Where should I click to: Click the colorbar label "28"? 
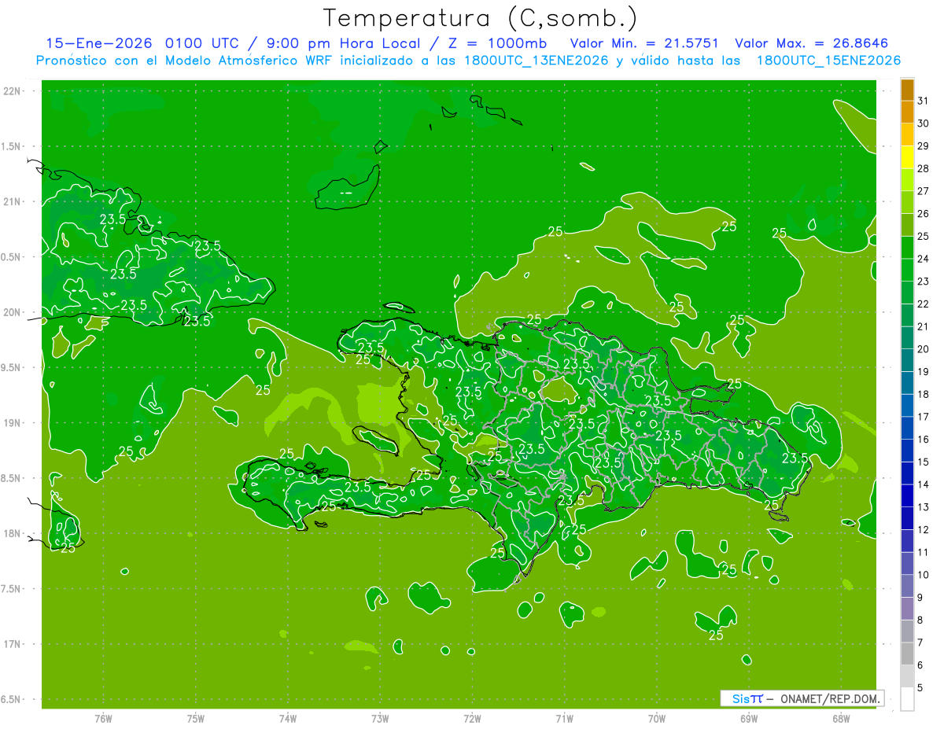923,168
